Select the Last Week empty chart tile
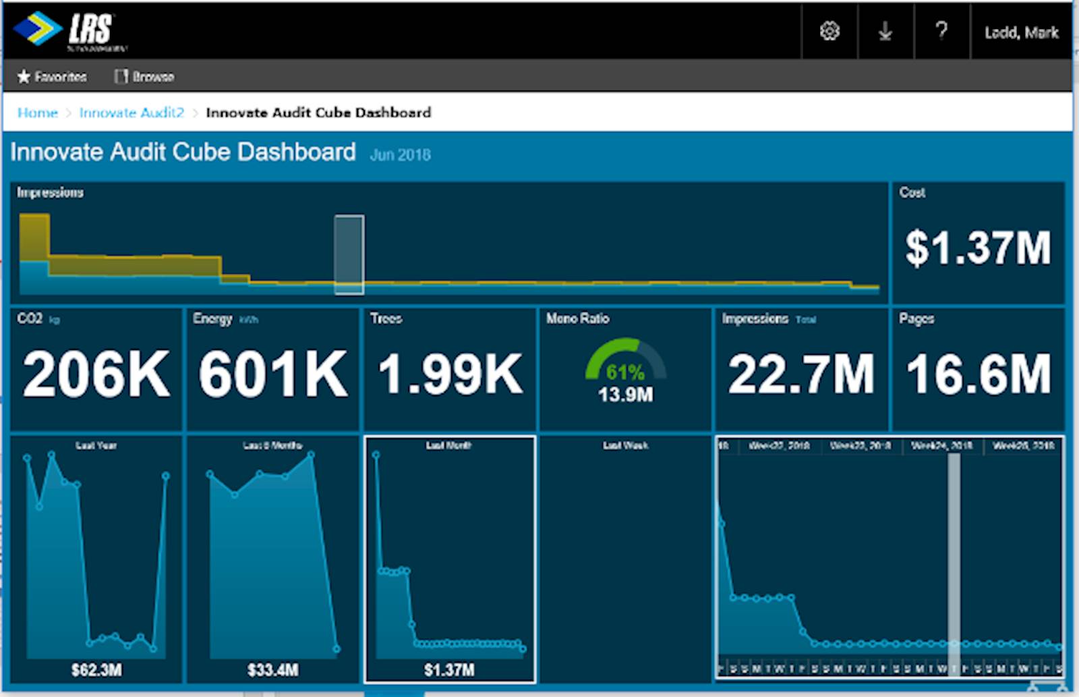The width and height of the screenshot is (1079, 697). click(x=625, y=559)
